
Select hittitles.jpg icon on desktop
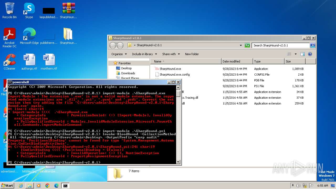(x=29, y=169)
